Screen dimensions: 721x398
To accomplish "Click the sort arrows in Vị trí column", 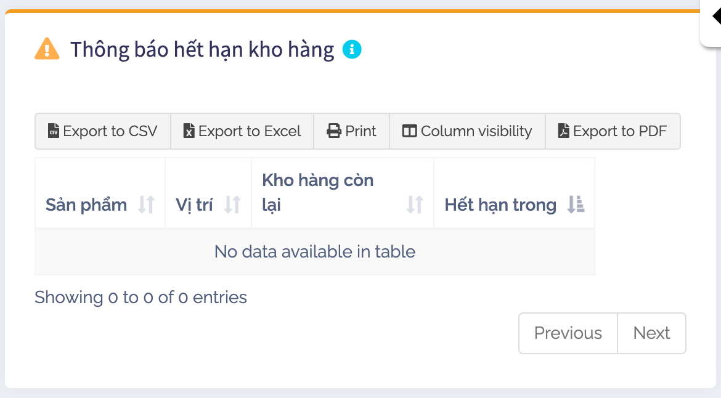I will tap(232, 205).
